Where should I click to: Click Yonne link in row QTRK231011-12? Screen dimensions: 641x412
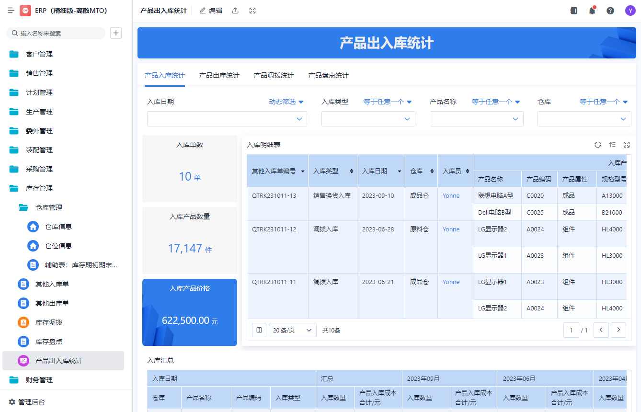pyautogui.click(x=451, y=229)
